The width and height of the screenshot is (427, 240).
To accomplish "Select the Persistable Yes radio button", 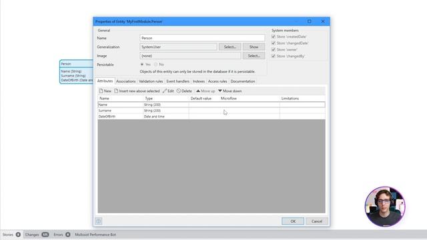I will pos(142,65).
